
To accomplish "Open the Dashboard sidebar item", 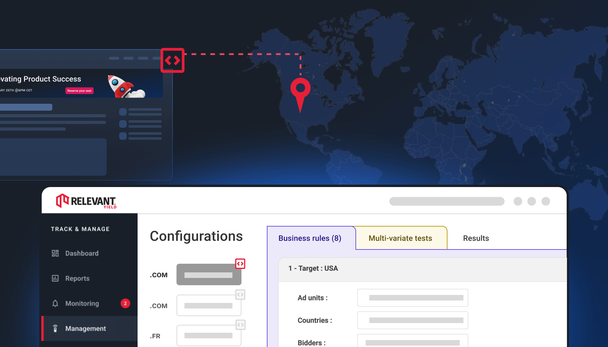I will click(90, 253).
